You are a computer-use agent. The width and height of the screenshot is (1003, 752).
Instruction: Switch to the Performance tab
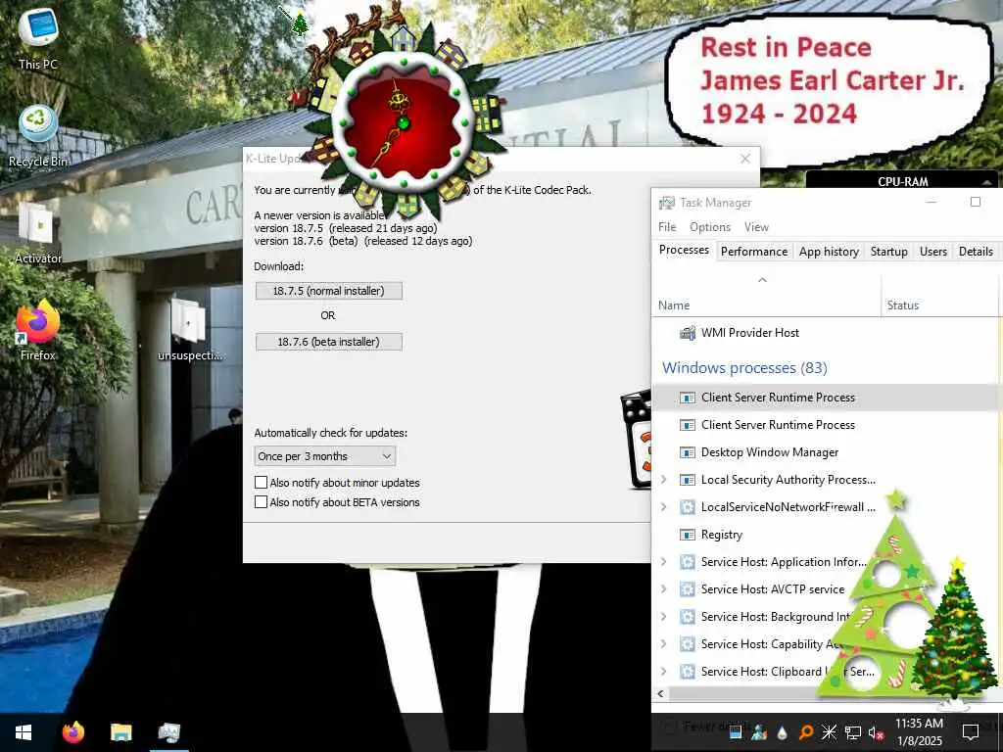pos(754,252)
